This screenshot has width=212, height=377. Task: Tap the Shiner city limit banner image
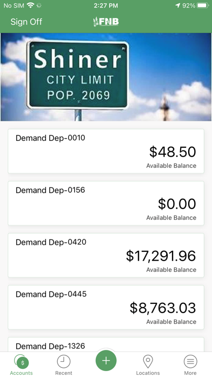point(106,77)
